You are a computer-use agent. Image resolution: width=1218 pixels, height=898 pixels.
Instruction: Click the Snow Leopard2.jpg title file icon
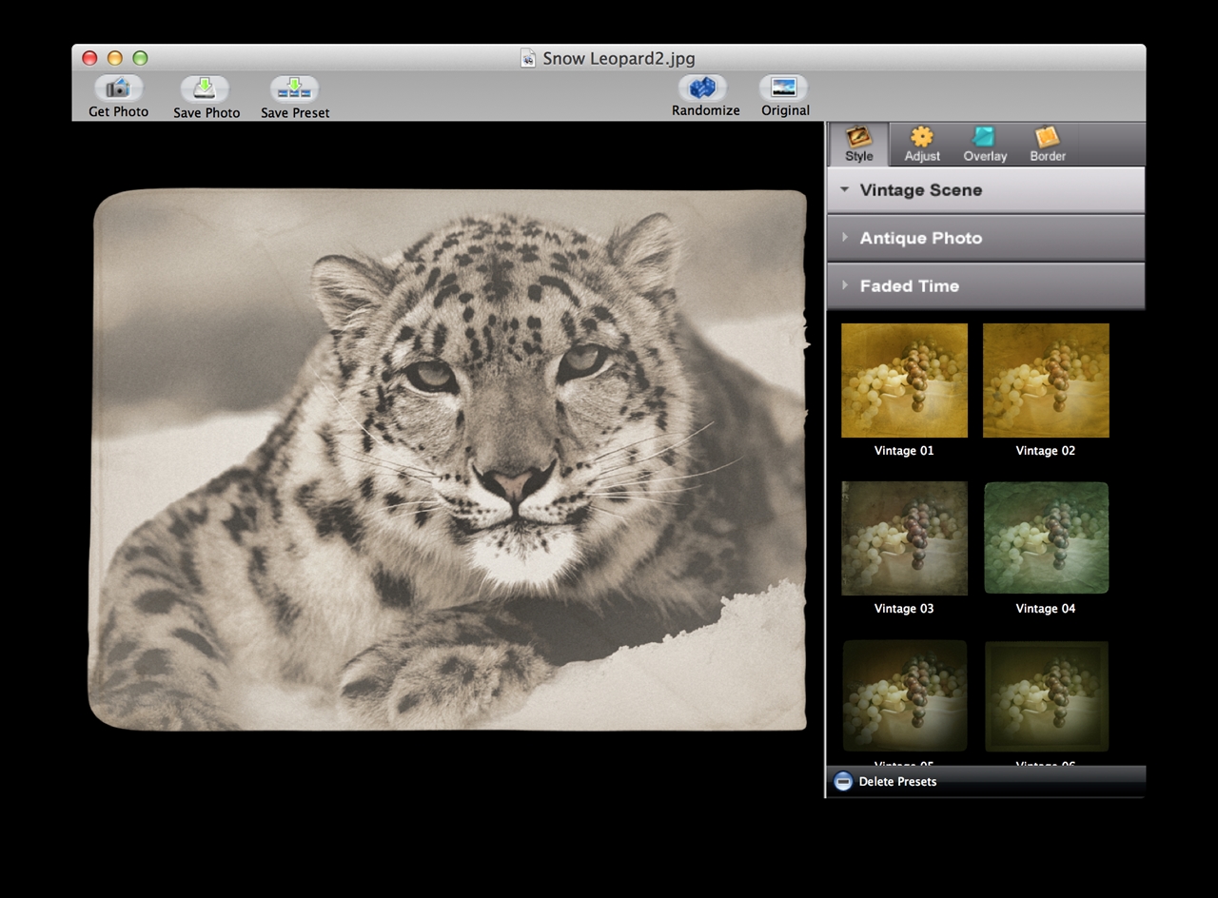point(528,59)
